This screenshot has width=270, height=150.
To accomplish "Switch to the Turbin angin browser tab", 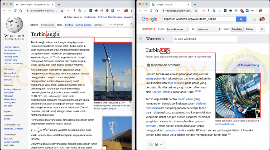I will tap(35, 5).
